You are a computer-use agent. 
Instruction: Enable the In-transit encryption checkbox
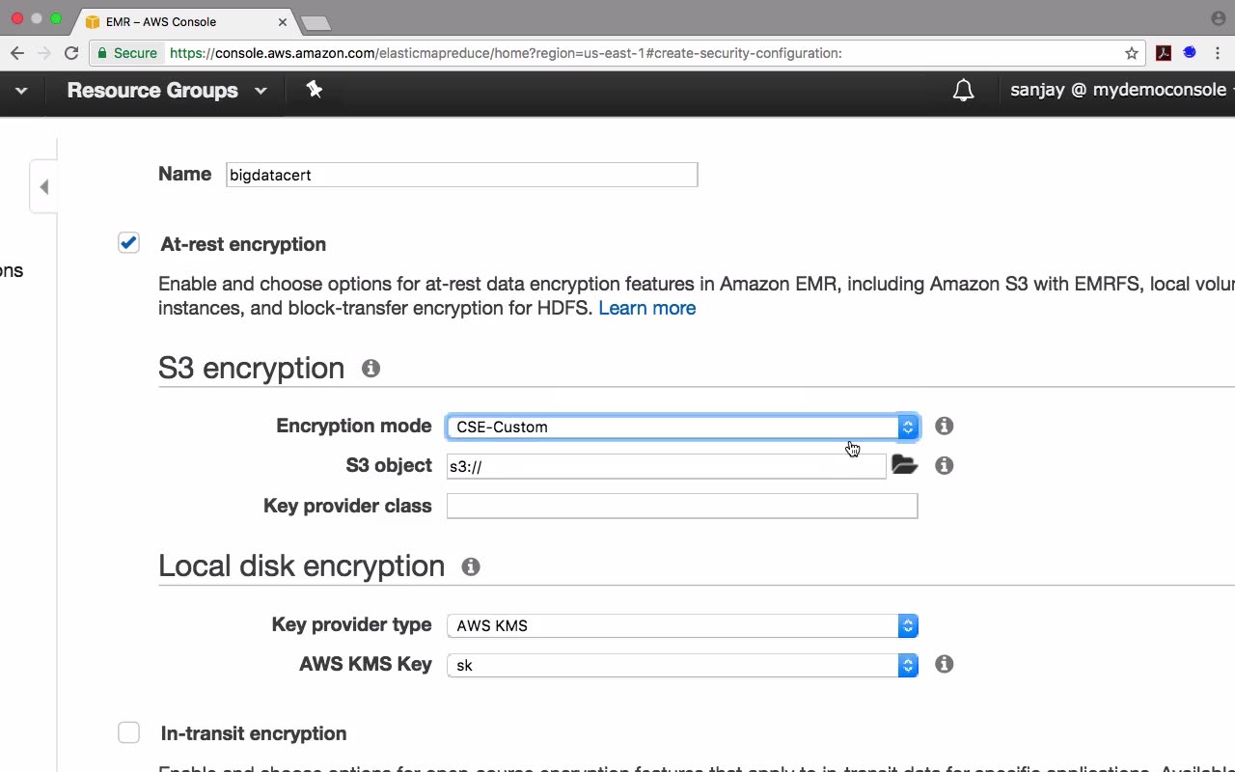(x=128, y=732)
